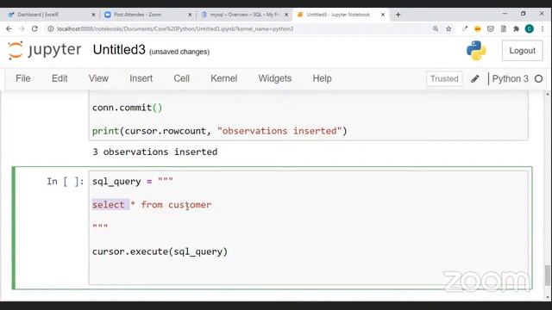
Task: Open the extensions puzzle piece icon
Action: [x=516, y=28]
